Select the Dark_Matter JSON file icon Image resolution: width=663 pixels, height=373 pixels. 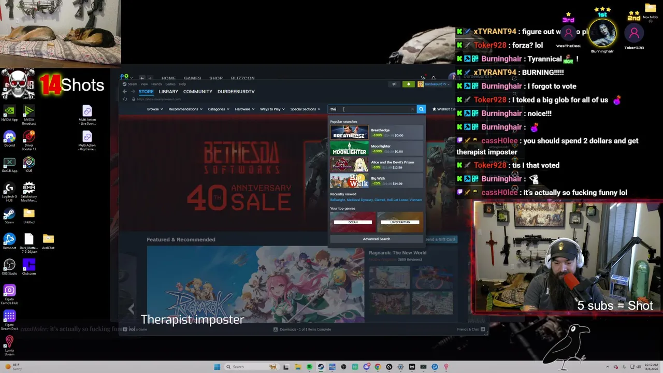click(29, 242)
